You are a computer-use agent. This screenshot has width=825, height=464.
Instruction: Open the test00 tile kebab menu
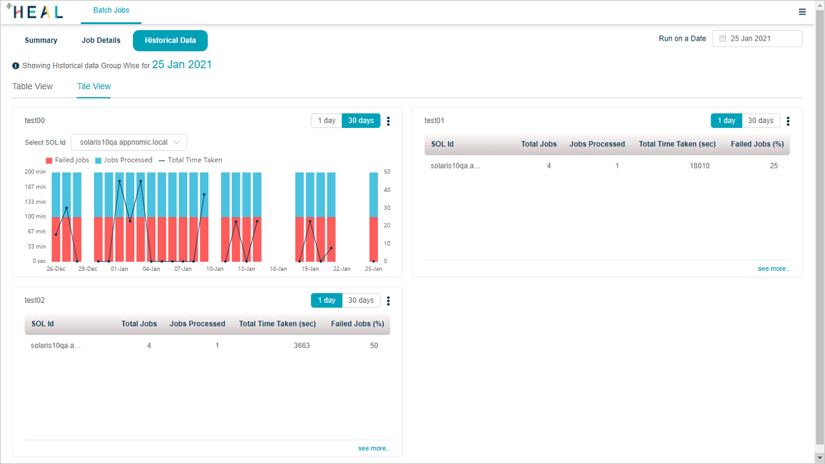coord(388,121)
